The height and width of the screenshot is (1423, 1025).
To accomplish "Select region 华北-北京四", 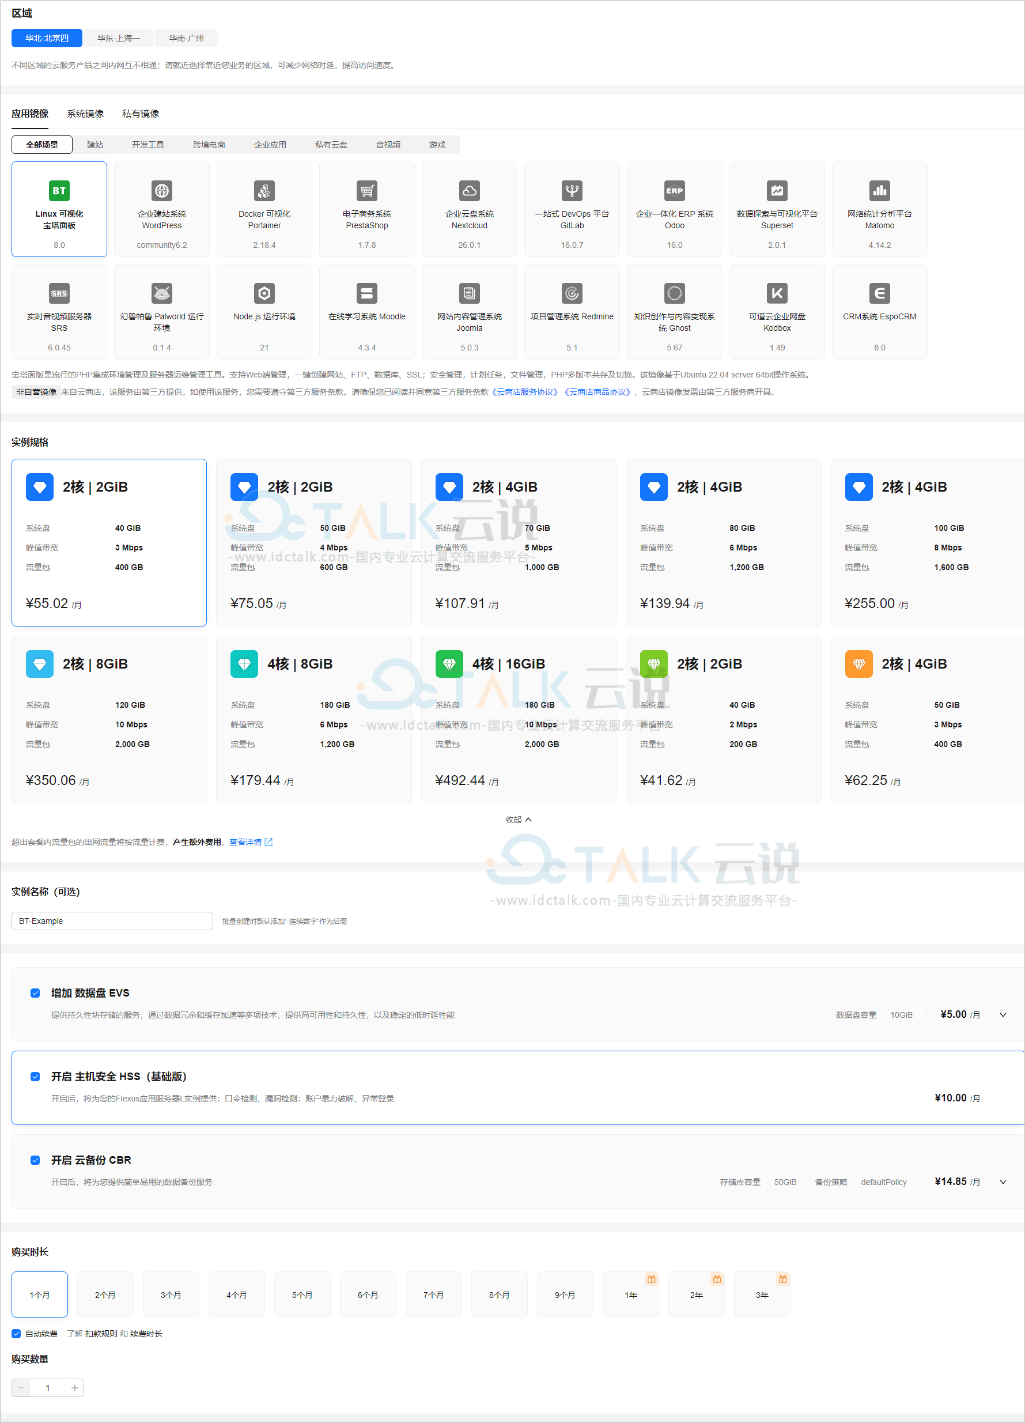I will pos(47,37).
